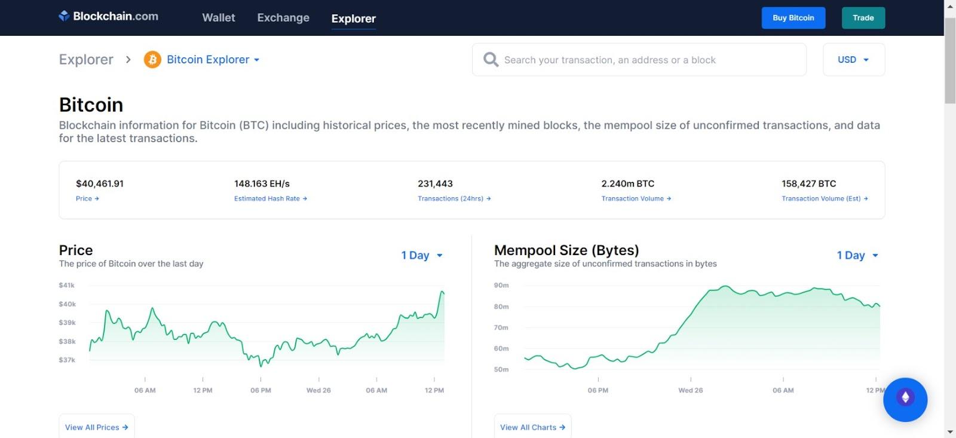Viewport: 956px width, 438px height.
Task: Open the Price chart 1 Day dropdown
Action: click(422, 255)
